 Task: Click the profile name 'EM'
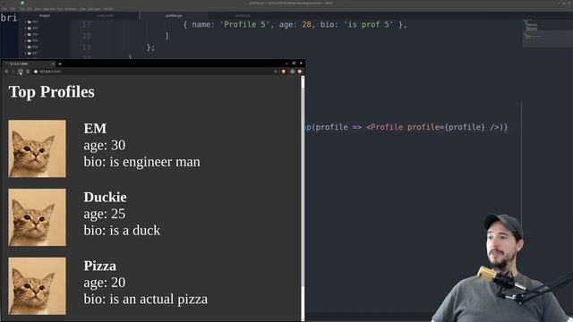pyautogui.click(x=96, y=129)
